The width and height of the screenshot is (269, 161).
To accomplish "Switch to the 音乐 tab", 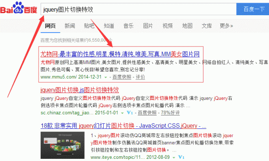I will coord(128,26).
